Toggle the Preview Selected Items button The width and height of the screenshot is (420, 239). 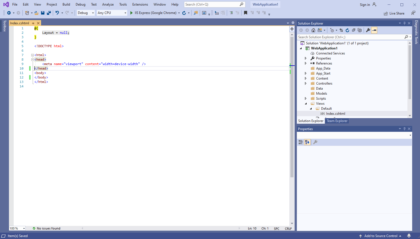point(374,30)
